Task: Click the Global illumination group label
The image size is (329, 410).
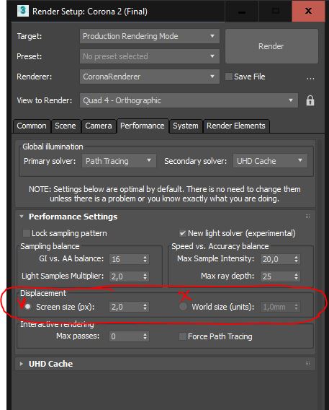Action: (x=53, y=147)
